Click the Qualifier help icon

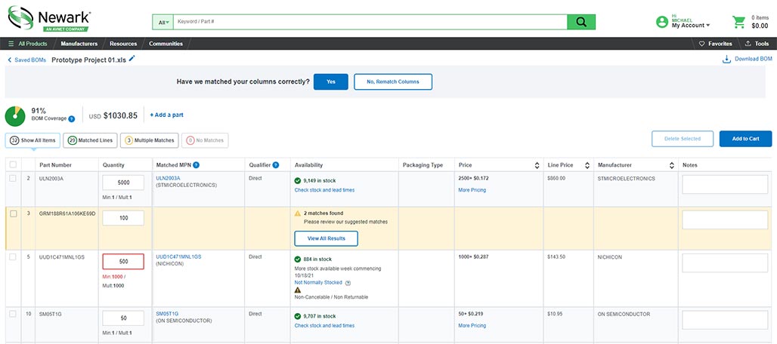pos(276,165)
